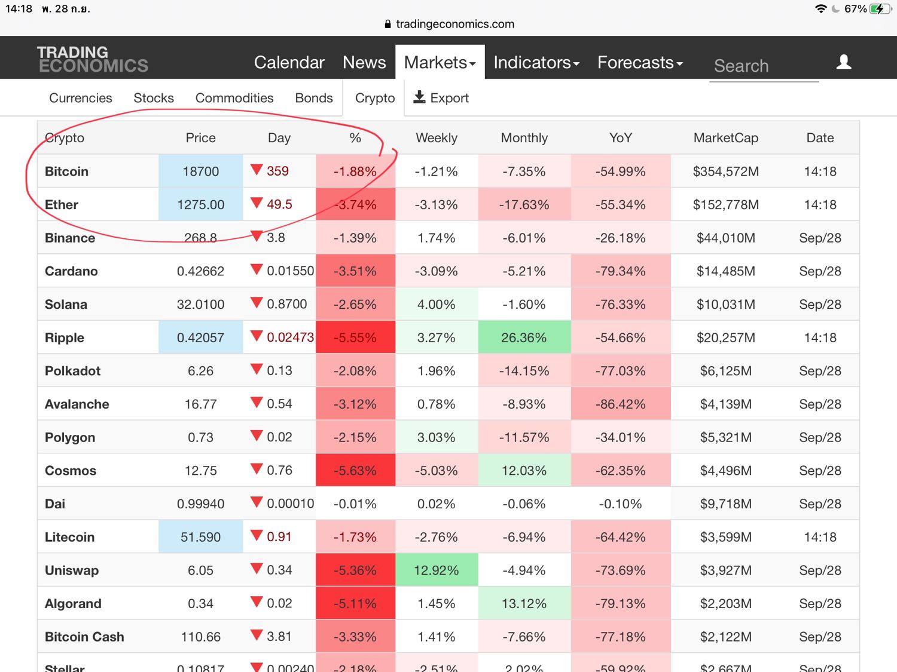The height and width of the screenshot is (672, 897).
Task: Tap the battery status icon
Action: click(880, 9)
